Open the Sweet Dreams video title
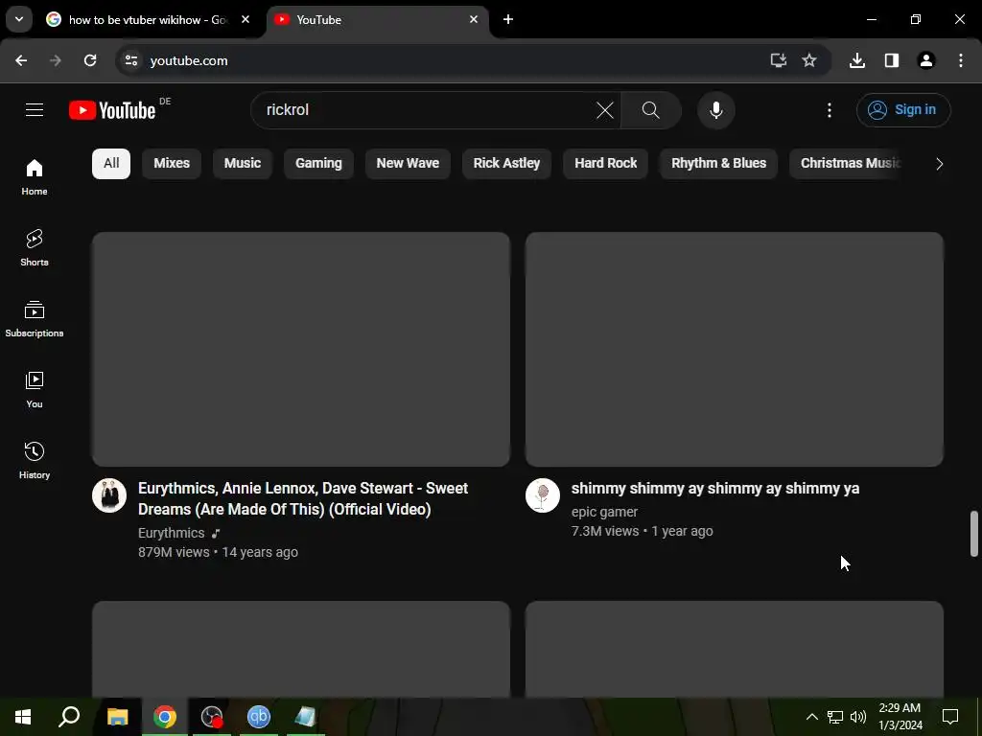This screenshot has width=982, height=736. click(303, 498)
